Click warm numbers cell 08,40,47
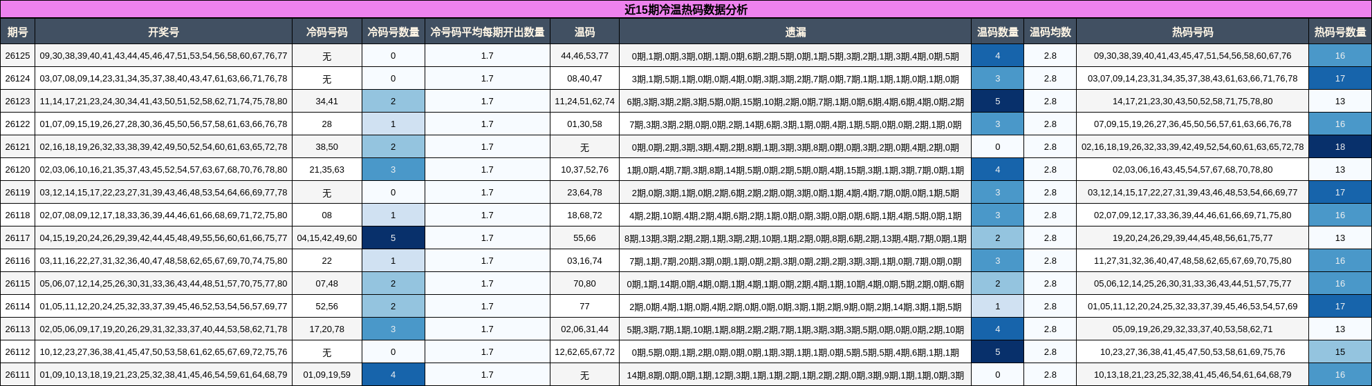The height and width of the screenshot is (386, 1372). pos(585,79)
